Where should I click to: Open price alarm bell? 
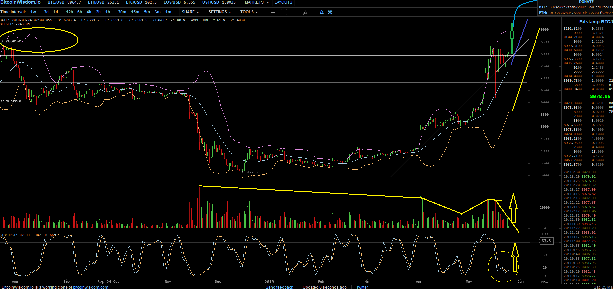[321, 12]
